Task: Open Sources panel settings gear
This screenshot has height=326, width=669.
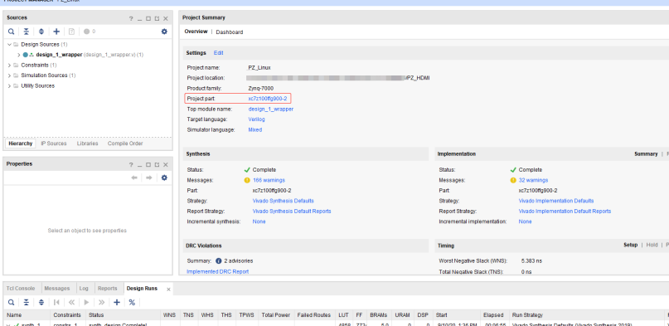Action: pos(164,32)
